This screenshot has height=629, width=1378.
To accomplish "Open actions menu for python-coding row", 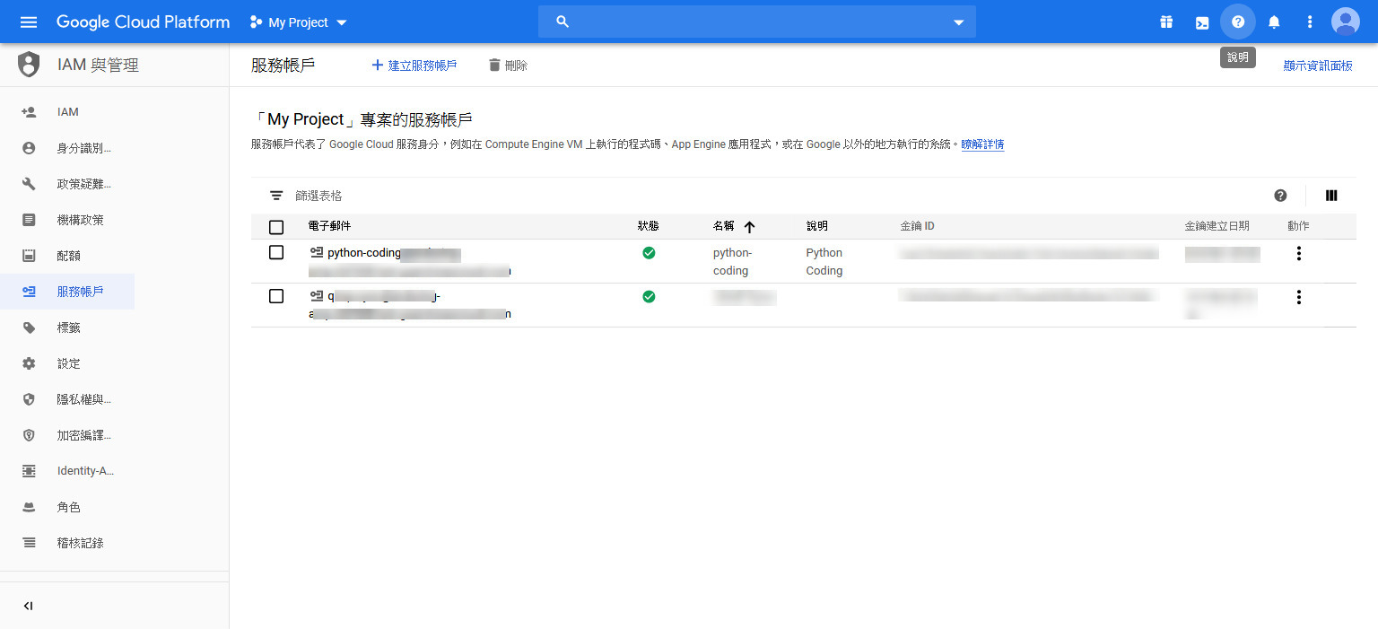I will click(1298, 254).
